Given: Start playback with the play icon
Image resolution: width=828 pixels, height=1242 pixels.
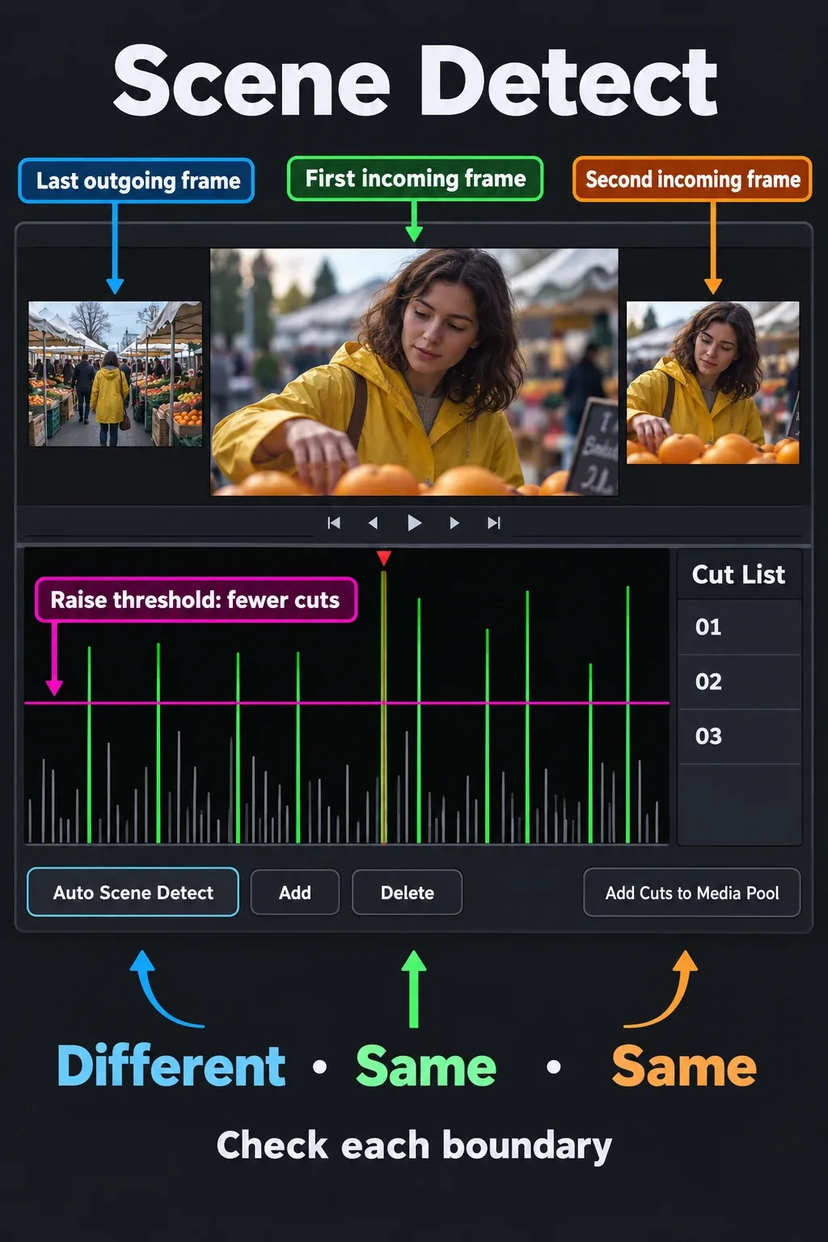Looking at the screenshot, I should (x=414, y=523).
